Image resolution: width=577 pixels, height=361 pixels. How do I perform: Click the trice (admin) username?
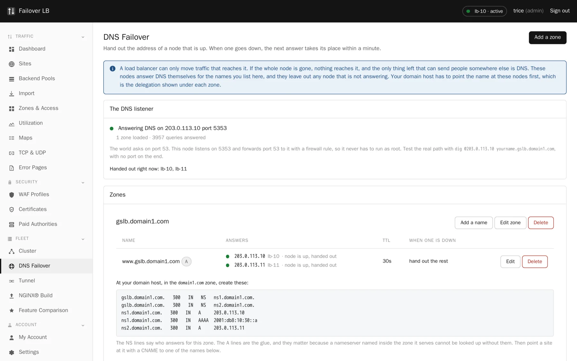click(528, 11)
